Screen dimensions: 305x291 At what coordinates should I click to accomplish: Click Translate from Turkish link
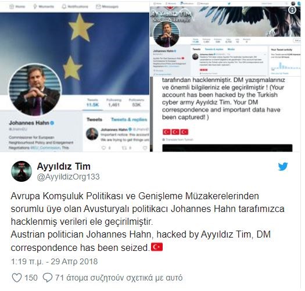[178, 139]
